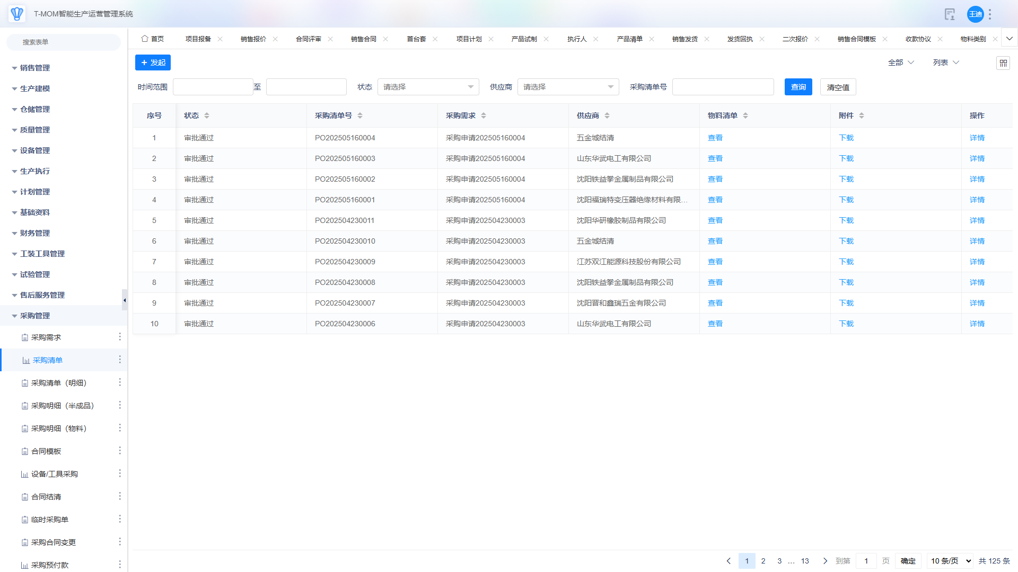Expand the 全部 view filter dropdown
The width and height of the screenshot is (1018, 572).
pos(901,62)
